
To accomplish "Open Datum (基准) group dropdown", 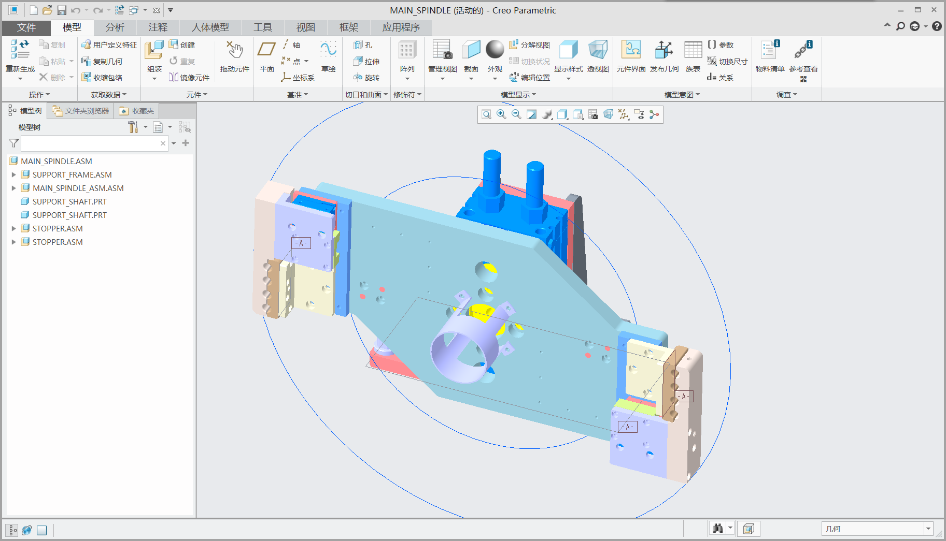I will (x=298, y=95).
